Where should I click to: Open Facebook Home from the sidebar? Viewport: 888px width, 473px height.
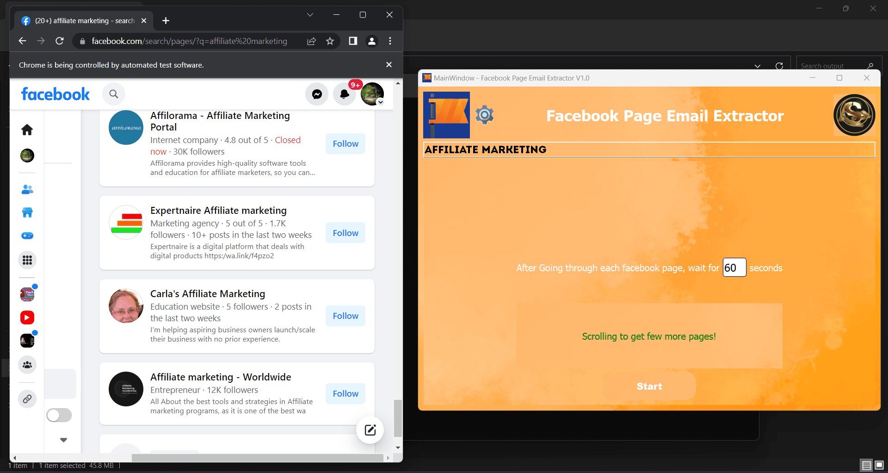(27, 130)
